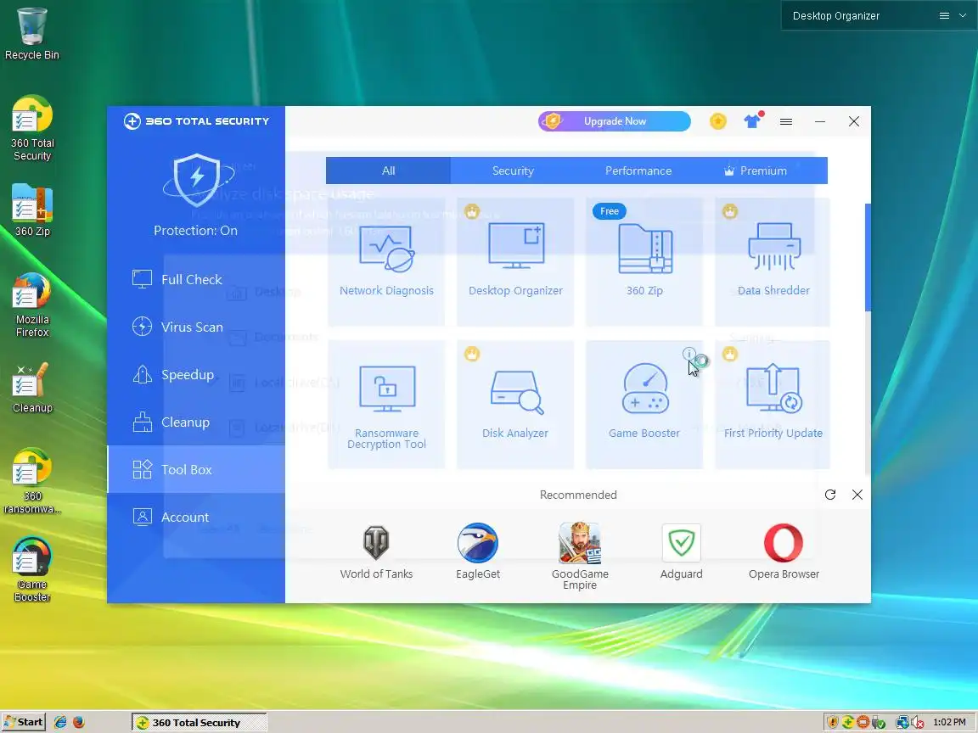Click the info icon on Game Booster tile
978x733 pixels.
(x=689, y=354)
